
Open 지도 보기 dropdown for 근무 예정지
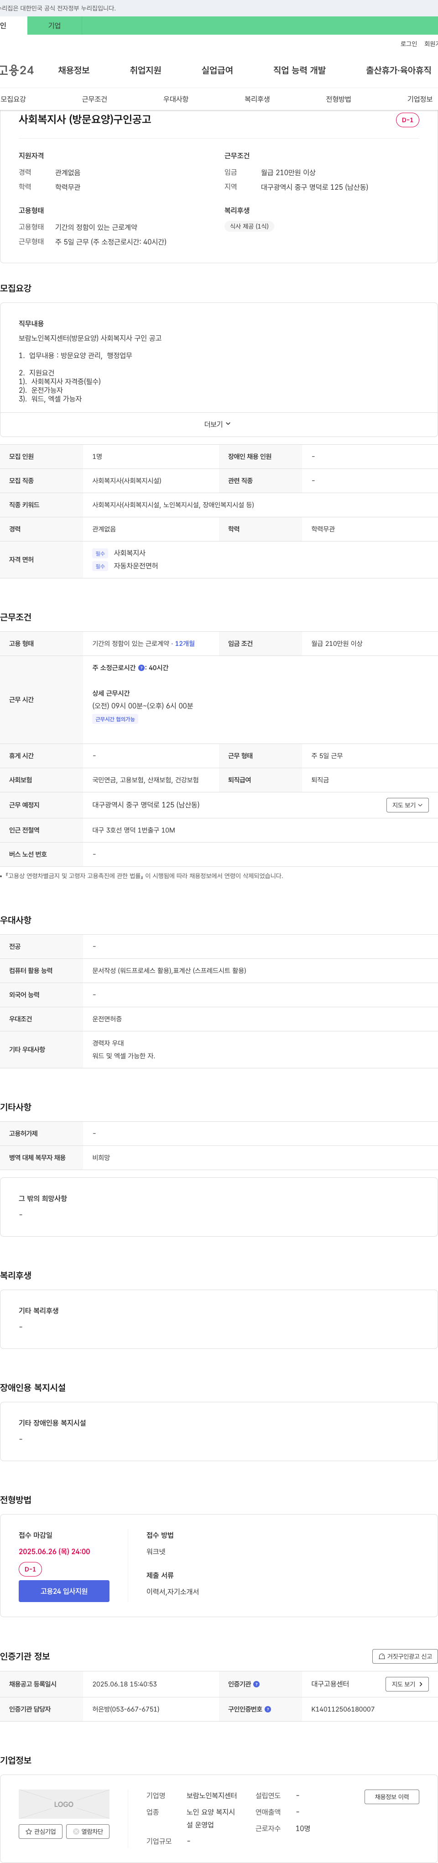coord(407,805)
